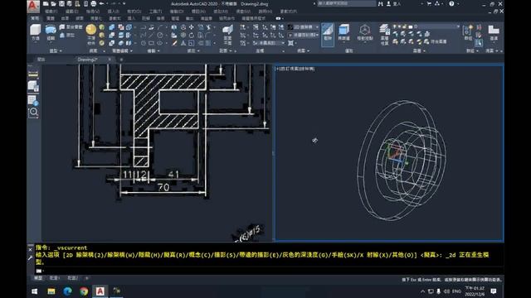Click the layer color swatch in layer dropdown
The image size is (531, 298).
point(411,26)
